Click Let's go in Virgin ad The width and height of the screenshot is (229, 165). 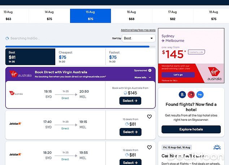click(x=178, y=75)
